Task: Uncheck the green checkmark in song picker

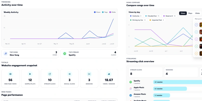Action: pyautogui.click(x=196, y=46)
